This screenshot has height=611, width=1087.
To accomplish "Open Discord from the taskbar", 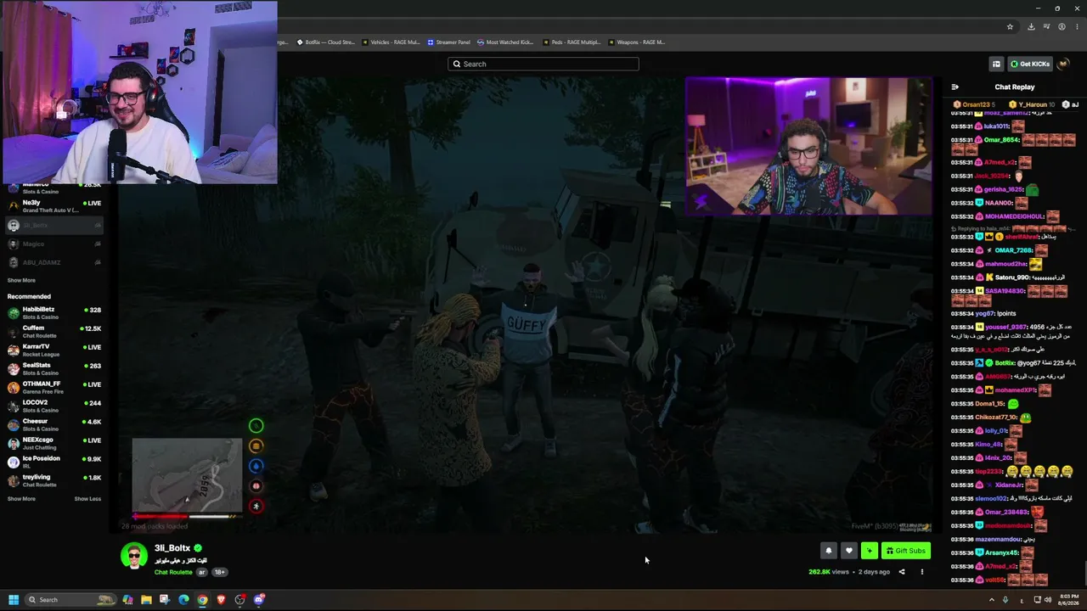I will click(258, 600).
